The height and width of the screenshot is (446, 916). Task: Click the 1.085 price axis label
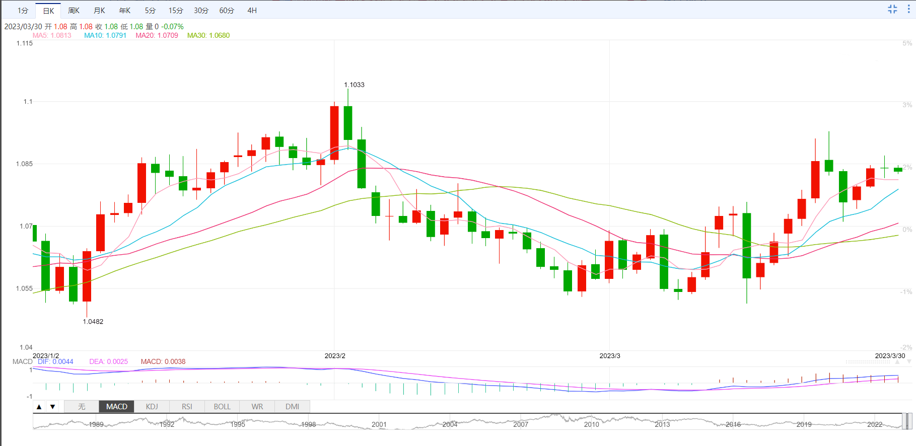tap(24, 164)
